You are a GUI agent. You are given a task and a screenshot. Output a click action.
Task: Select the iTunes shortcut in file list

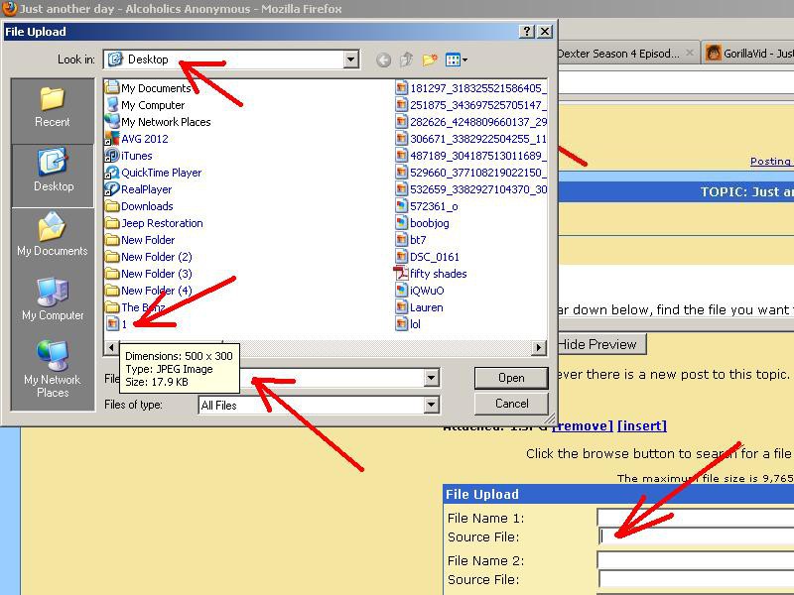136,156
